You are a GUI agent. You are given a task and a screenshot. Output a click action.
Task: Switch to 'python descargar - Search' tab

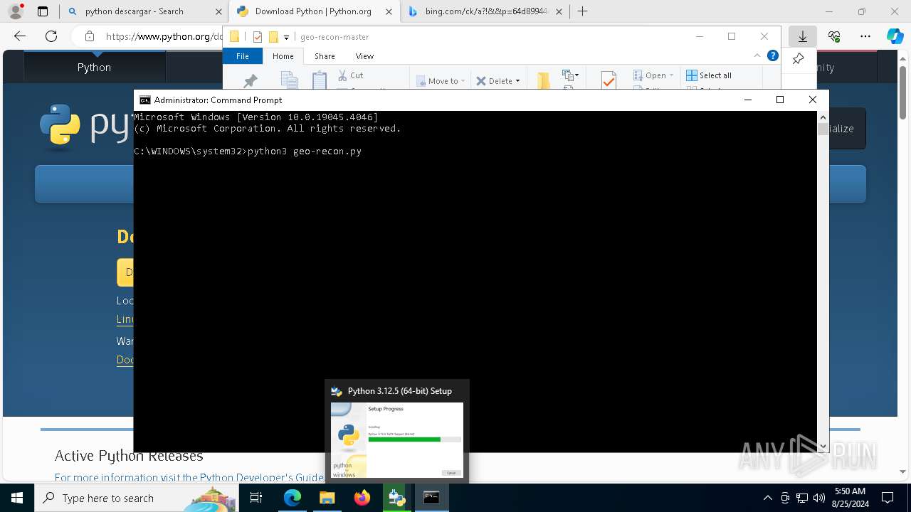point(134,11)
